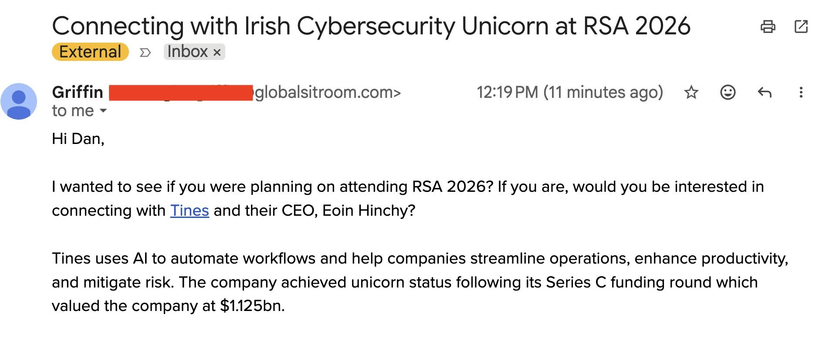
Task: Expand the 'to me' recipient details
Action: tap(78, 111)
